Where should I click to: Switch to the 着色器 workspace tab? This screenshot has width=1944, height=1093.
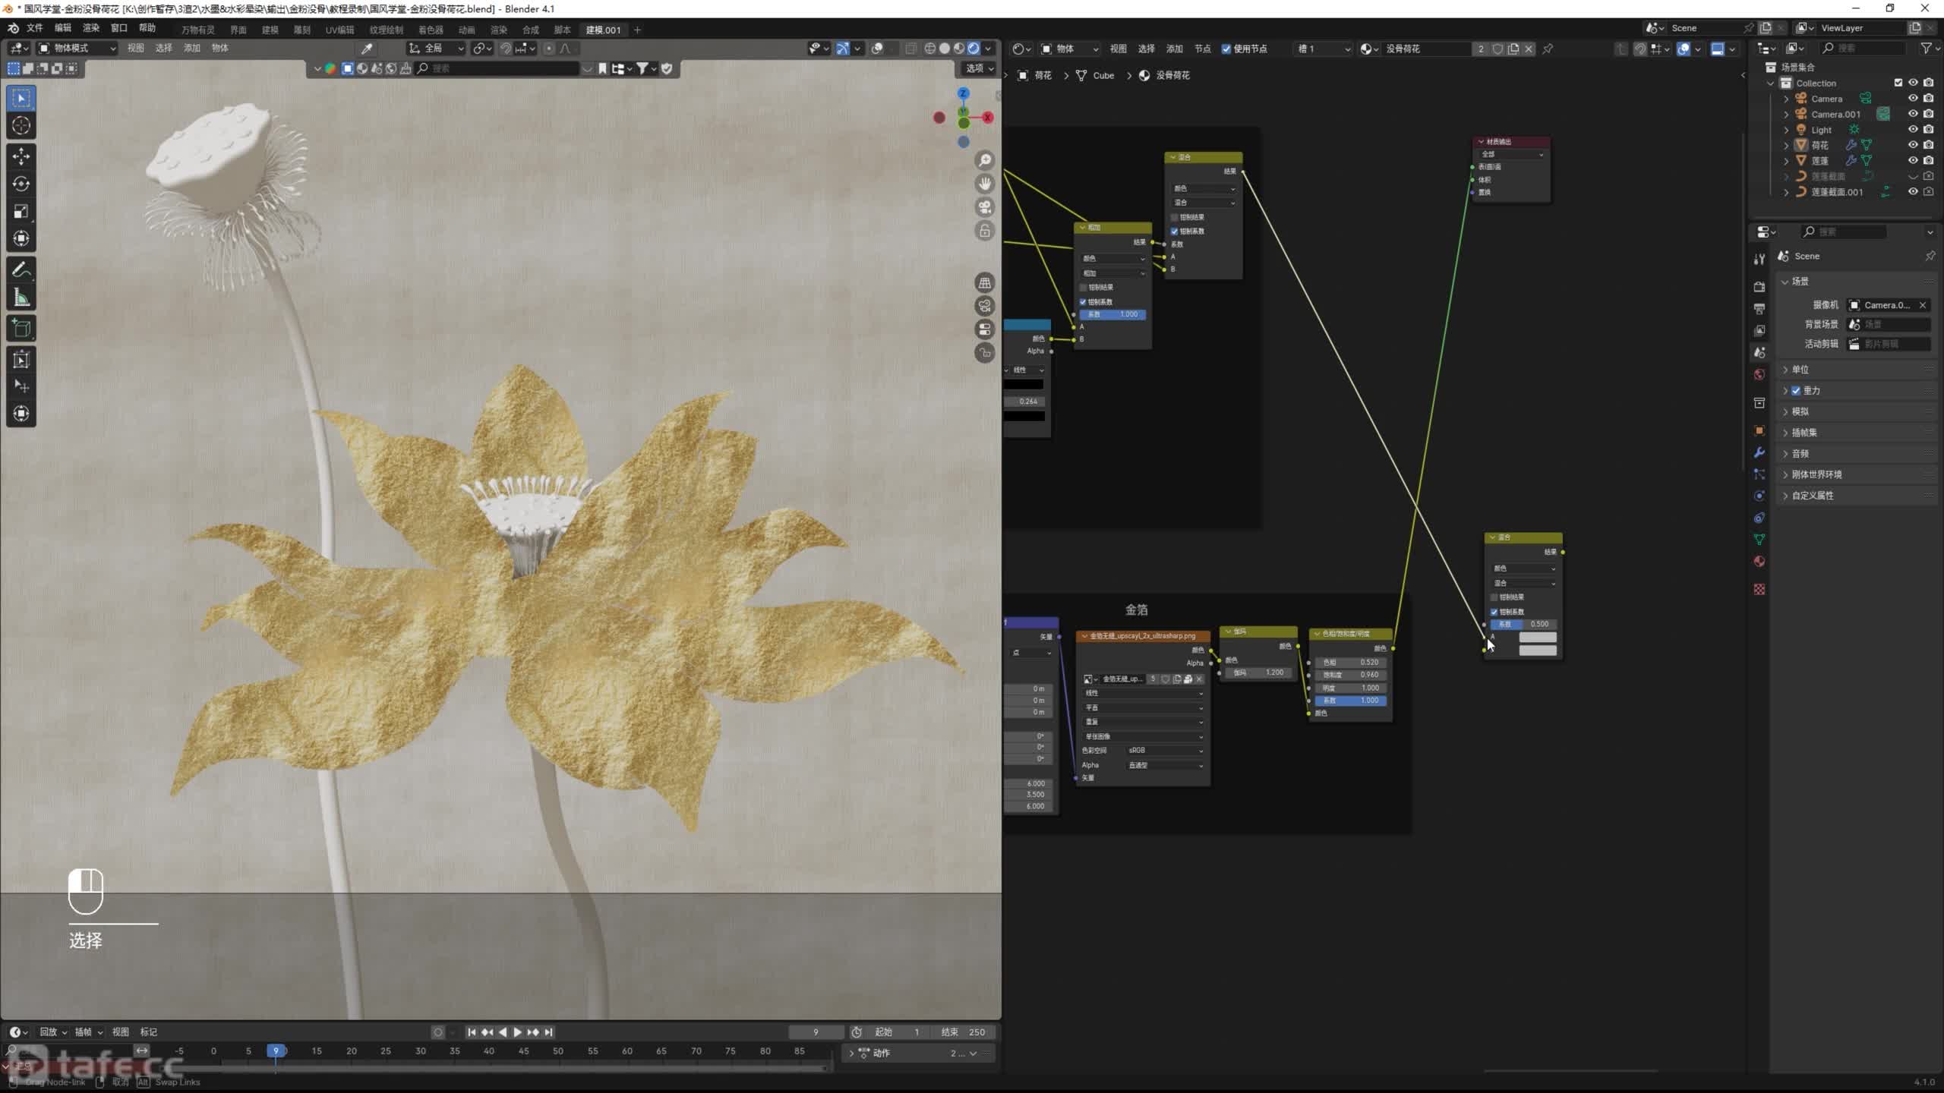point(431,30)
